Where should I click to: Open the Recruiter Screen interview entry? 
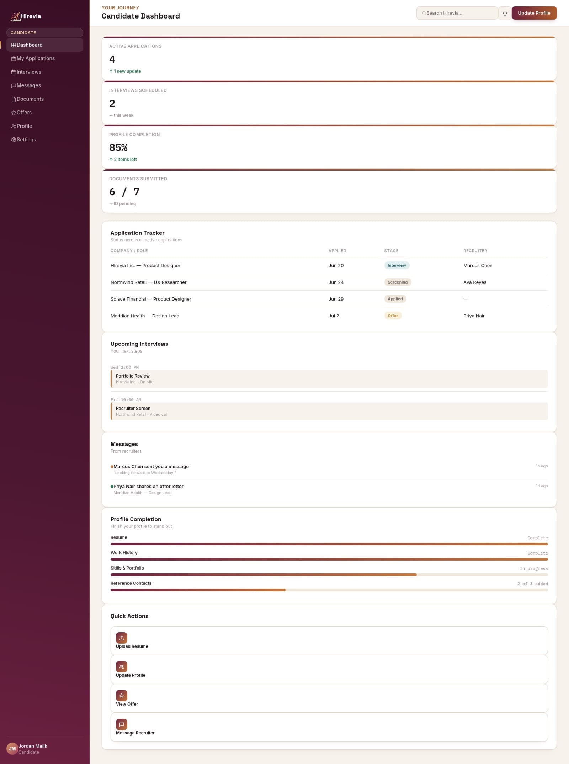click(329, 411)
